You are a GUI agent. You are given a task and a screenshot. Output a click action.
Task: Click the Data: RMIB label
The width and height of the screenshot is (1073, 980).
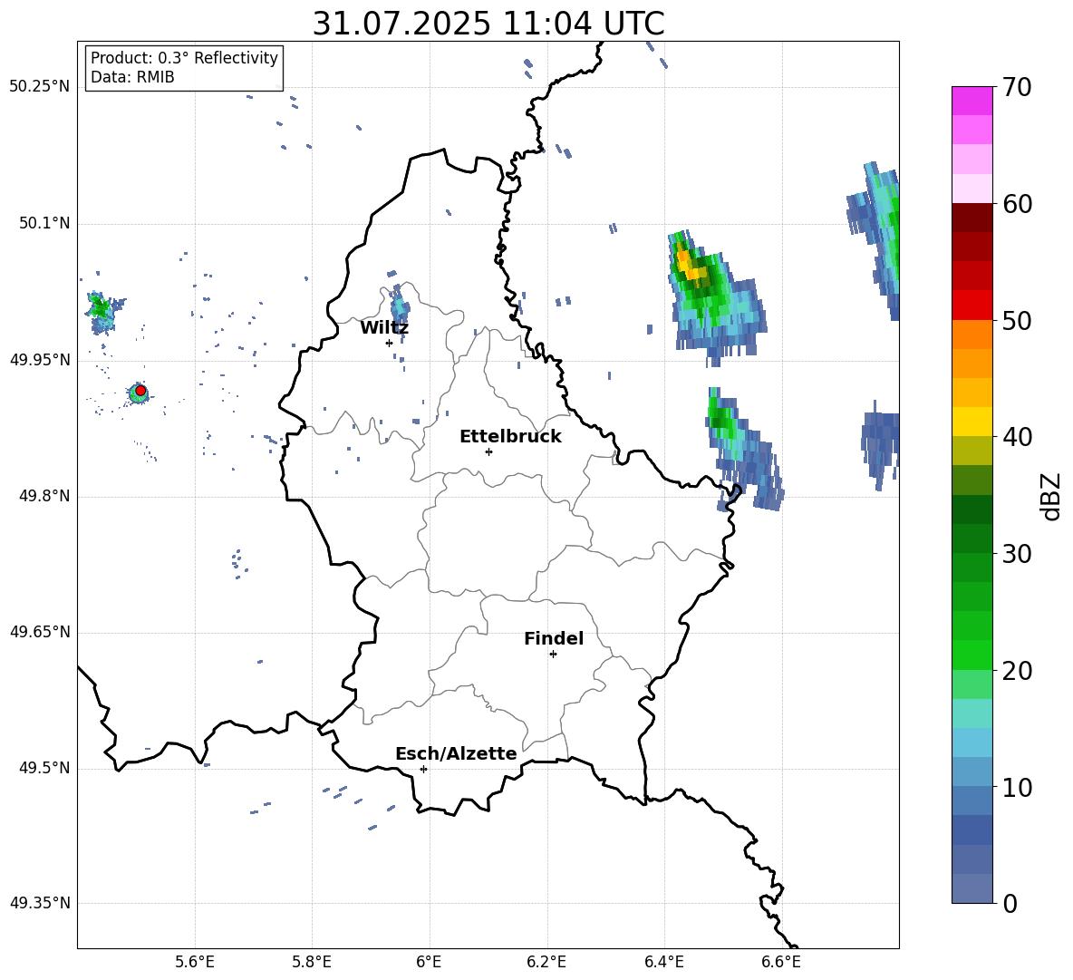[x=132, y=77]
